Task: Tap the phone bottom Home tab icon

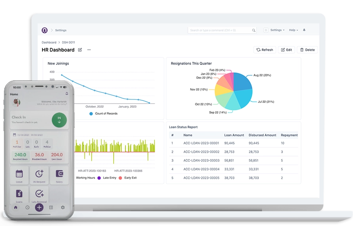Action: (16, 207)
